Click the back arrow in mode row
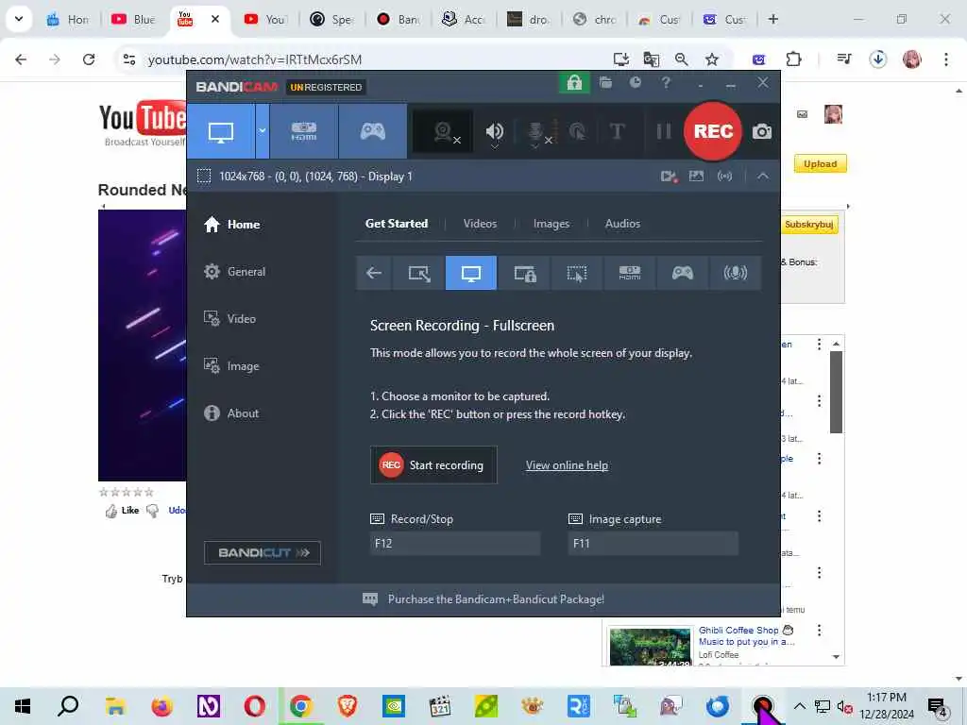 tap(374, 273)
